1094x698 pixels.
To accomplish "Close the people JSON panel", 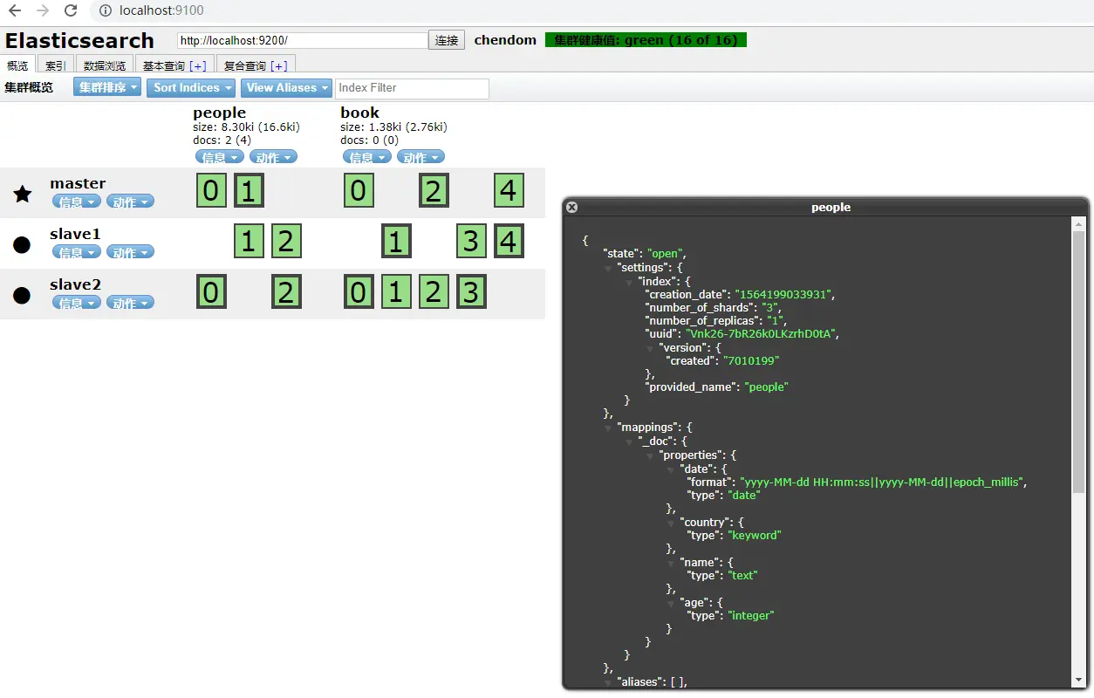I will click(x=571, y=207).
